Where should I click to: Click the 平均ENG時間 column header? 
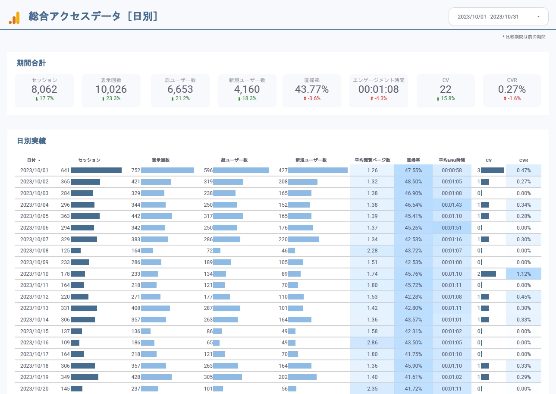point(452,160)
